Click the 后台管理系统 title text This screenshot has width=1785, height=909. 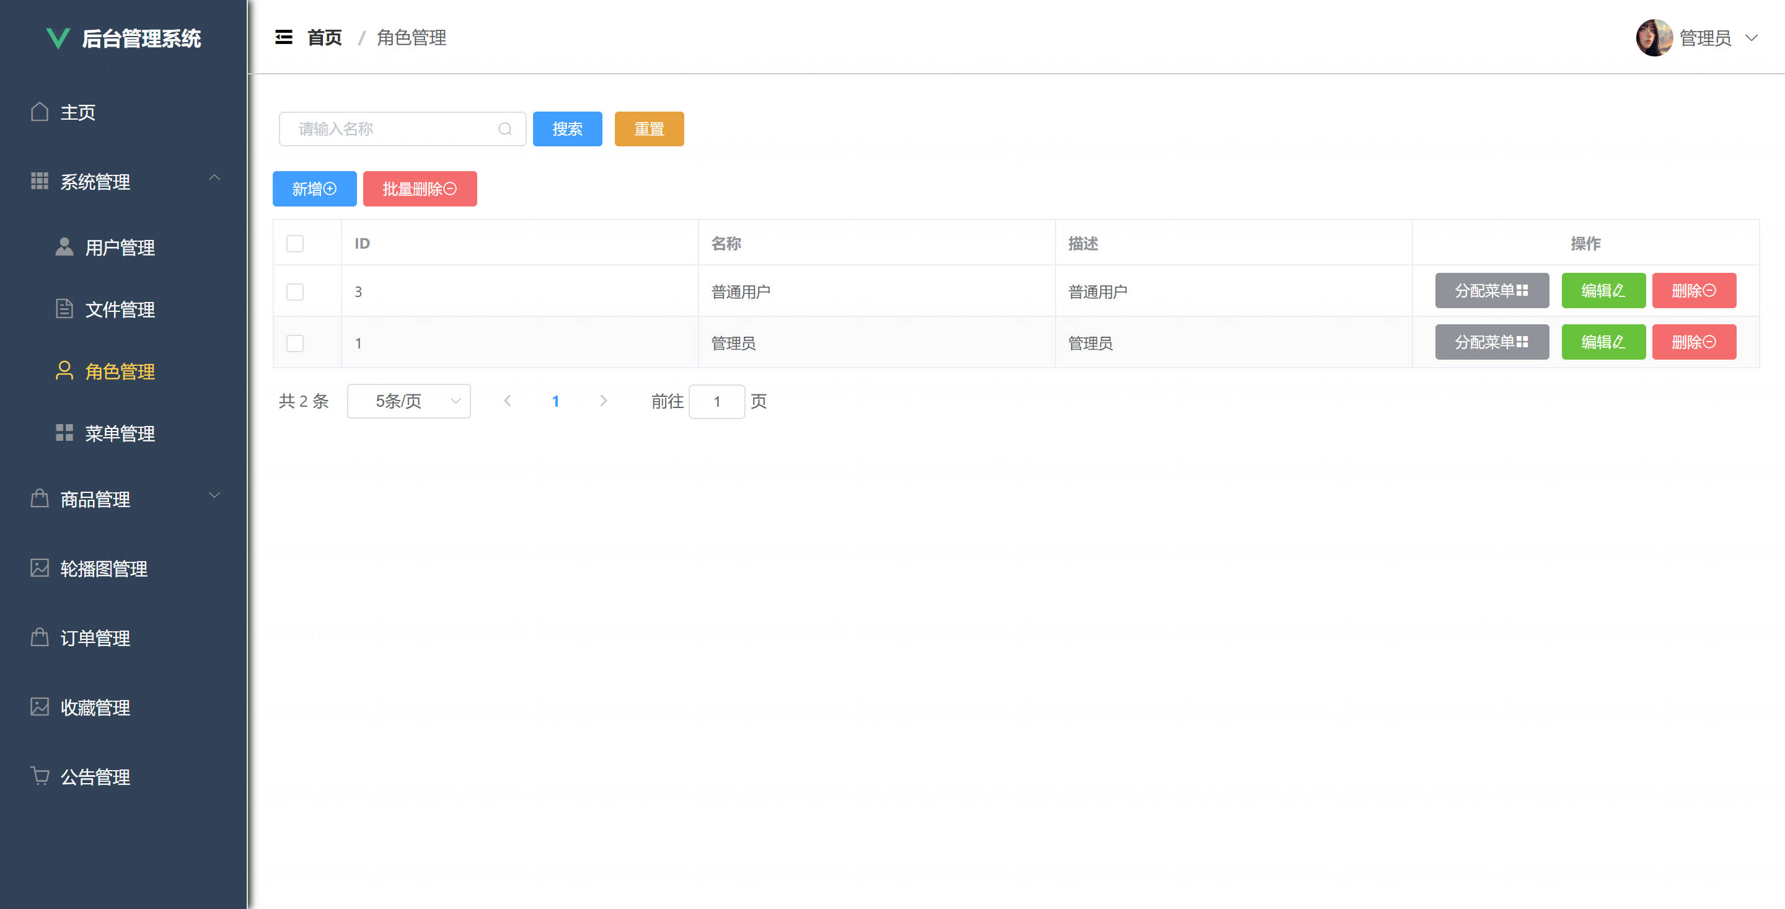point(141,38)
